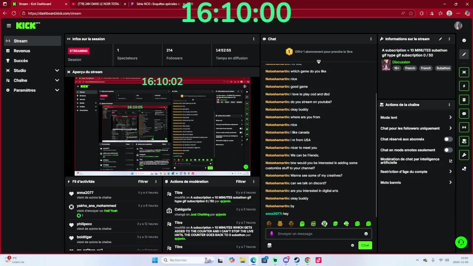473x266 pixels.
Task: Send message with green Chat button
Action: [365, 245]
